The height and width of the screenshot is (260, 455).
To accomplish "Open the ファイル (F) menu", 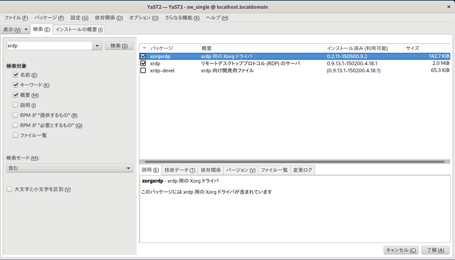I will (x=16, y=18).
